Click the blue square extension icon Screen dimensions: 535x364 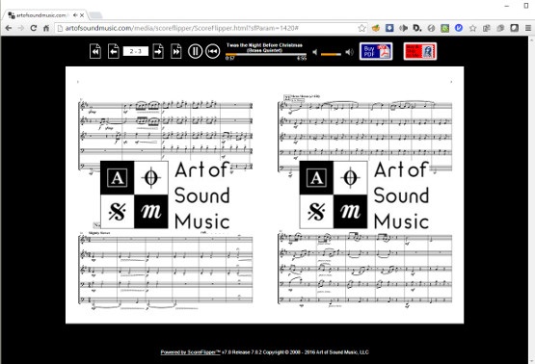coord(389,28)
